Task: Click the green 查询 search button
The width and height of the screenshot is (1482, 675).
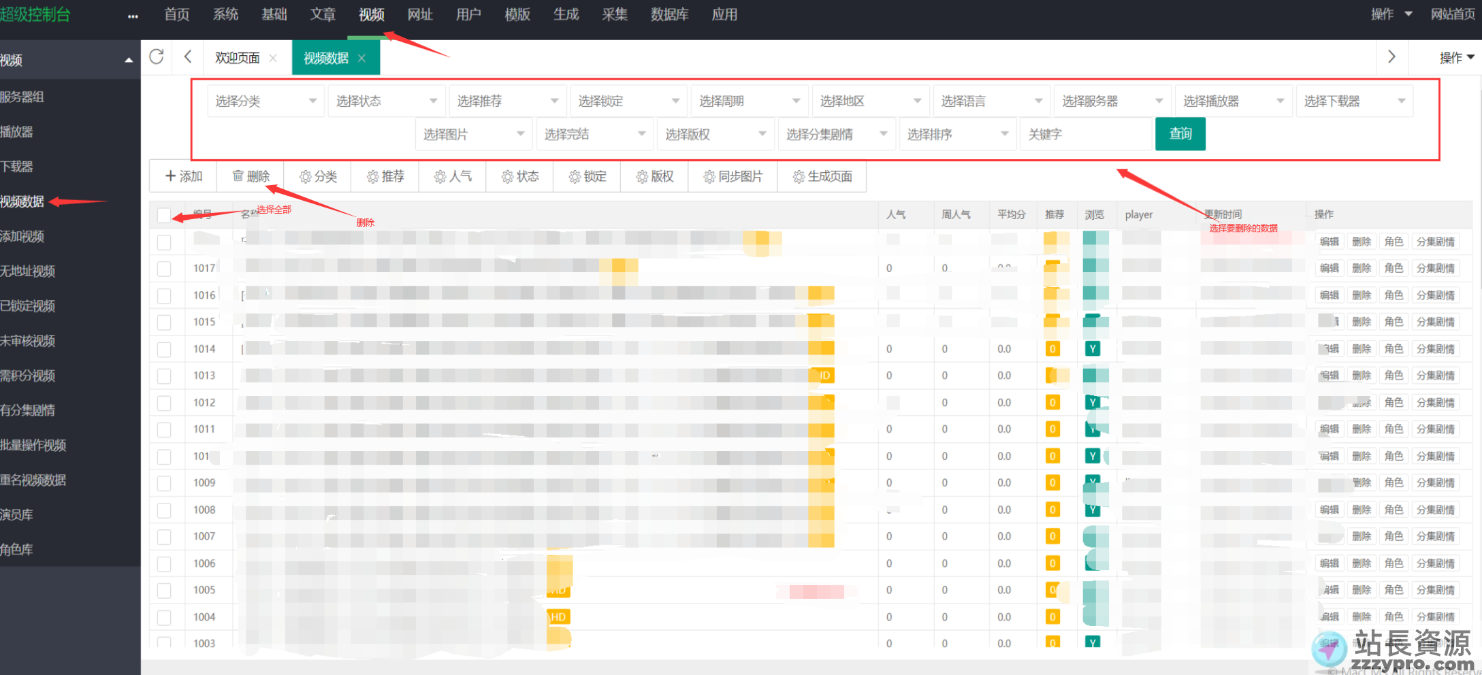Action: [x=1180, y=134]
